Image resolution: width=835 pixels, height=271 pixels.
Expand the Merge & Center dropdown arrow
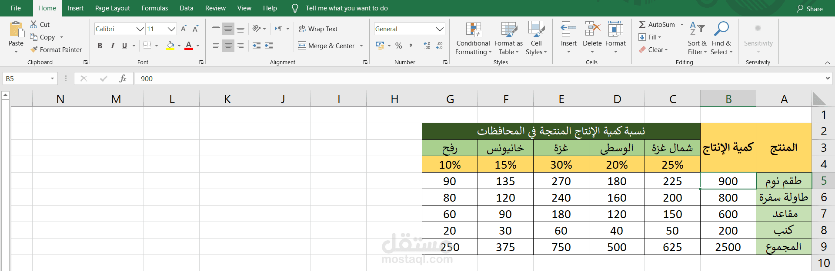(x=361, y=46)
